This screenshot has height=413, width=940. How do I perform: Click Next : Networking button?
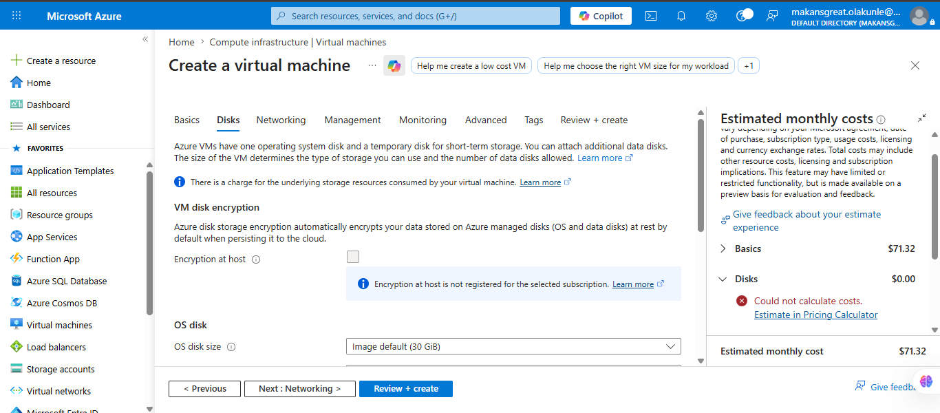pyautogui.click(x=300, y=388)
